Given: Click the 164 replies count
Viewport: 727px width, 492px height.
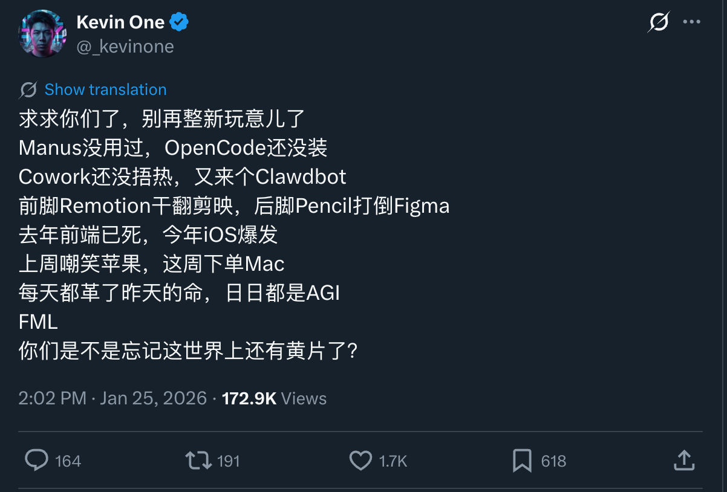Looking at the screenshot, I should [x=68, y=461].
